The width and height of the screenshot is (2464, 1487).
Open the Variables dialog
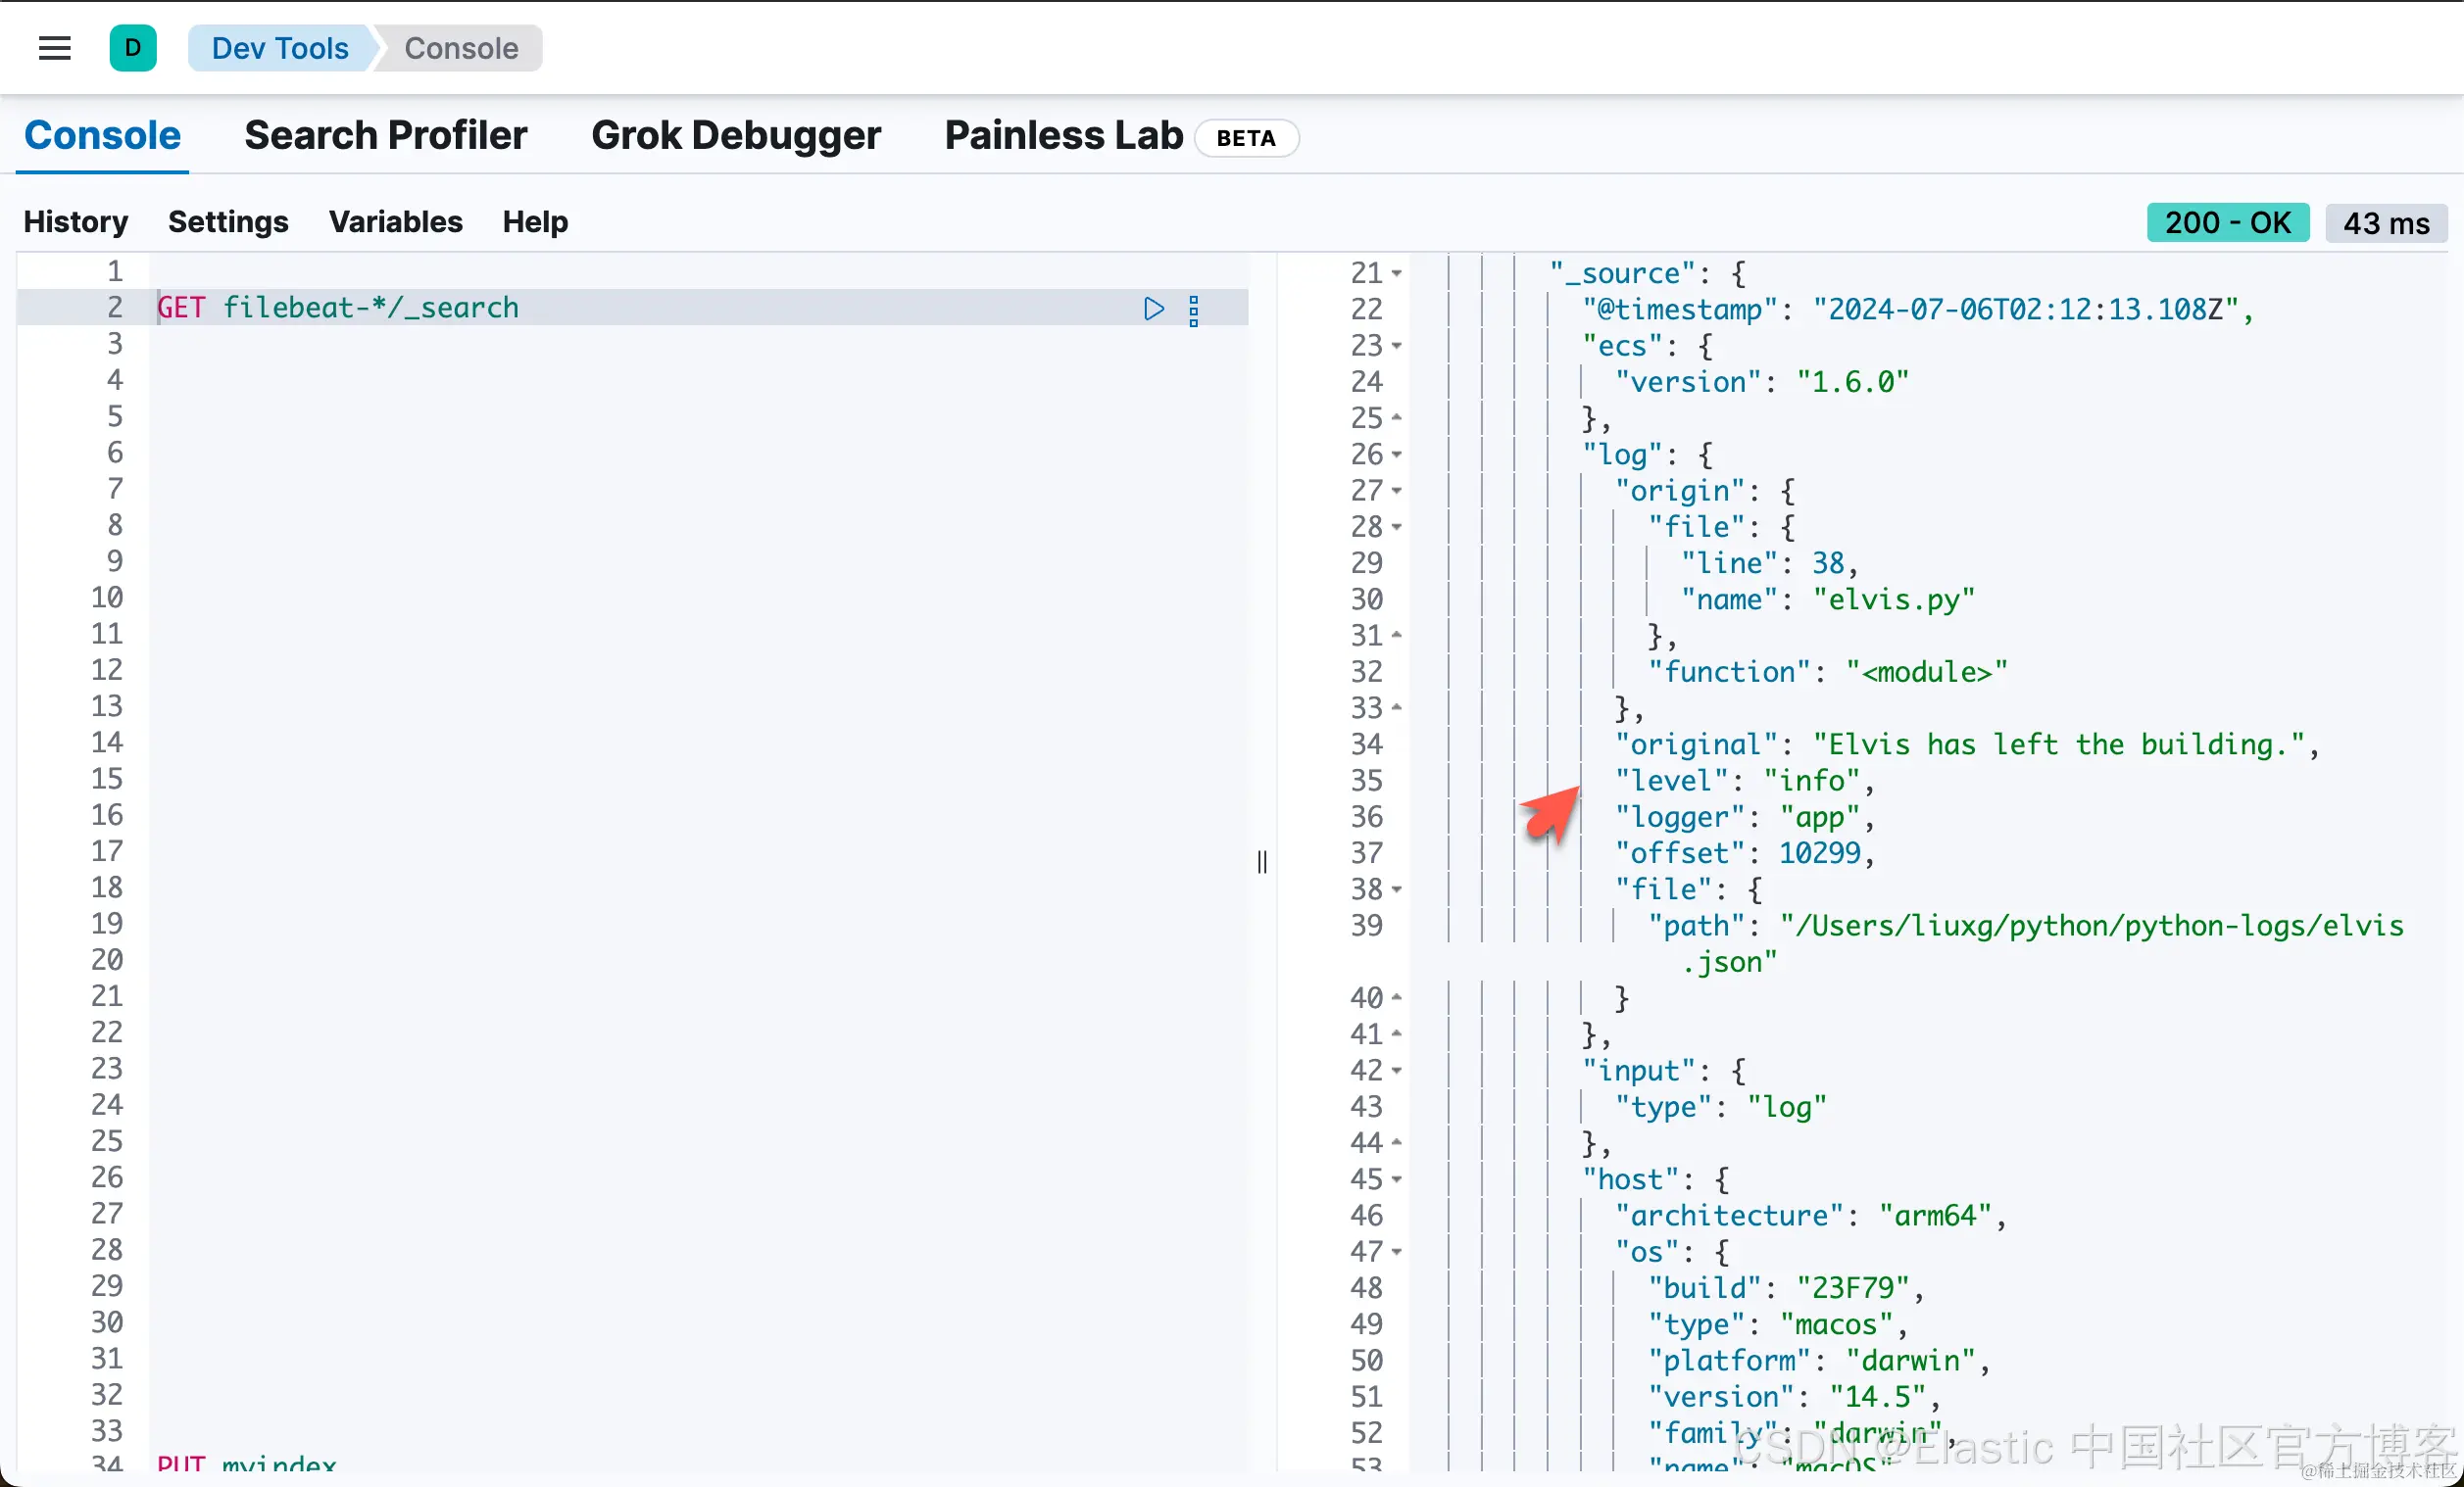[395, 221]
